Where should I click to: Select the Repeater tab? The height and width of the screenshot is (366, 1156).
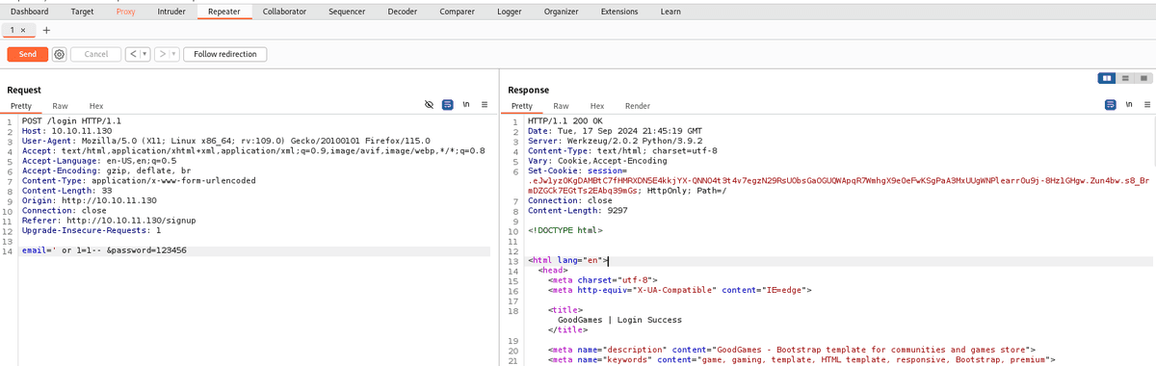[x=223, y=11]
